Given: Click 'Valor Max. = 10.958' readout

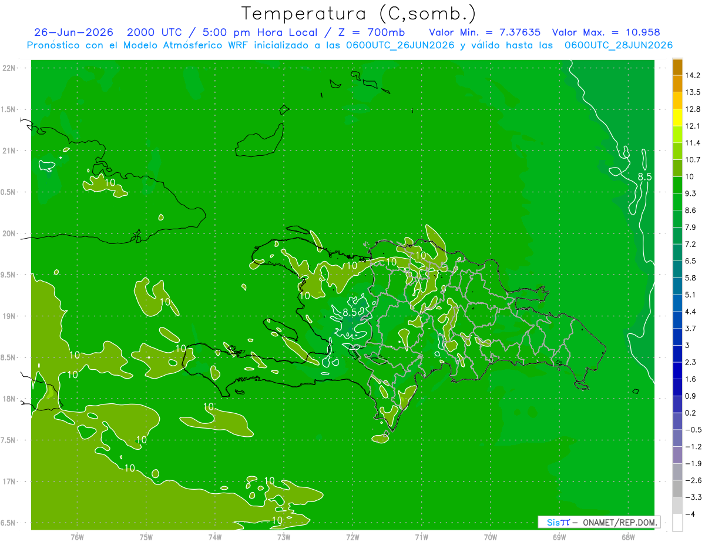Looking at the screenshot, I should [606, 32].
